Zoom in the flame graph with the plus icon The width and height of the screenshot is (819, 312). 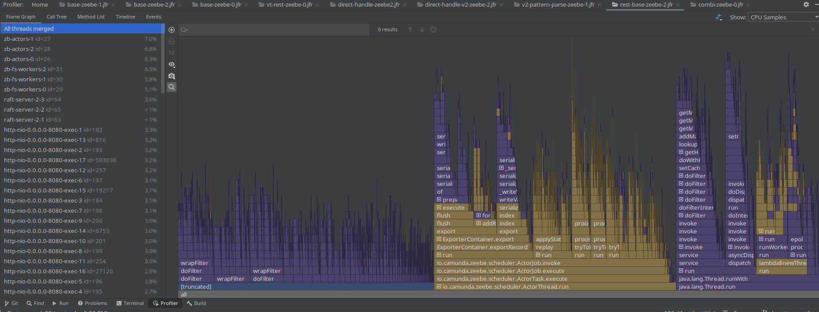(172, 30)
